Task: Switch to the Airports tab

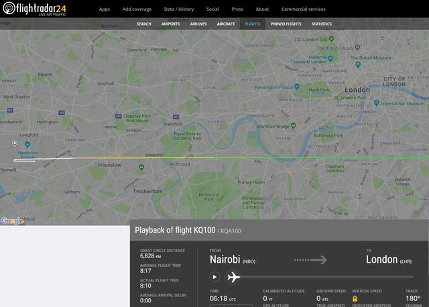Action: click(x=170, y=24)
